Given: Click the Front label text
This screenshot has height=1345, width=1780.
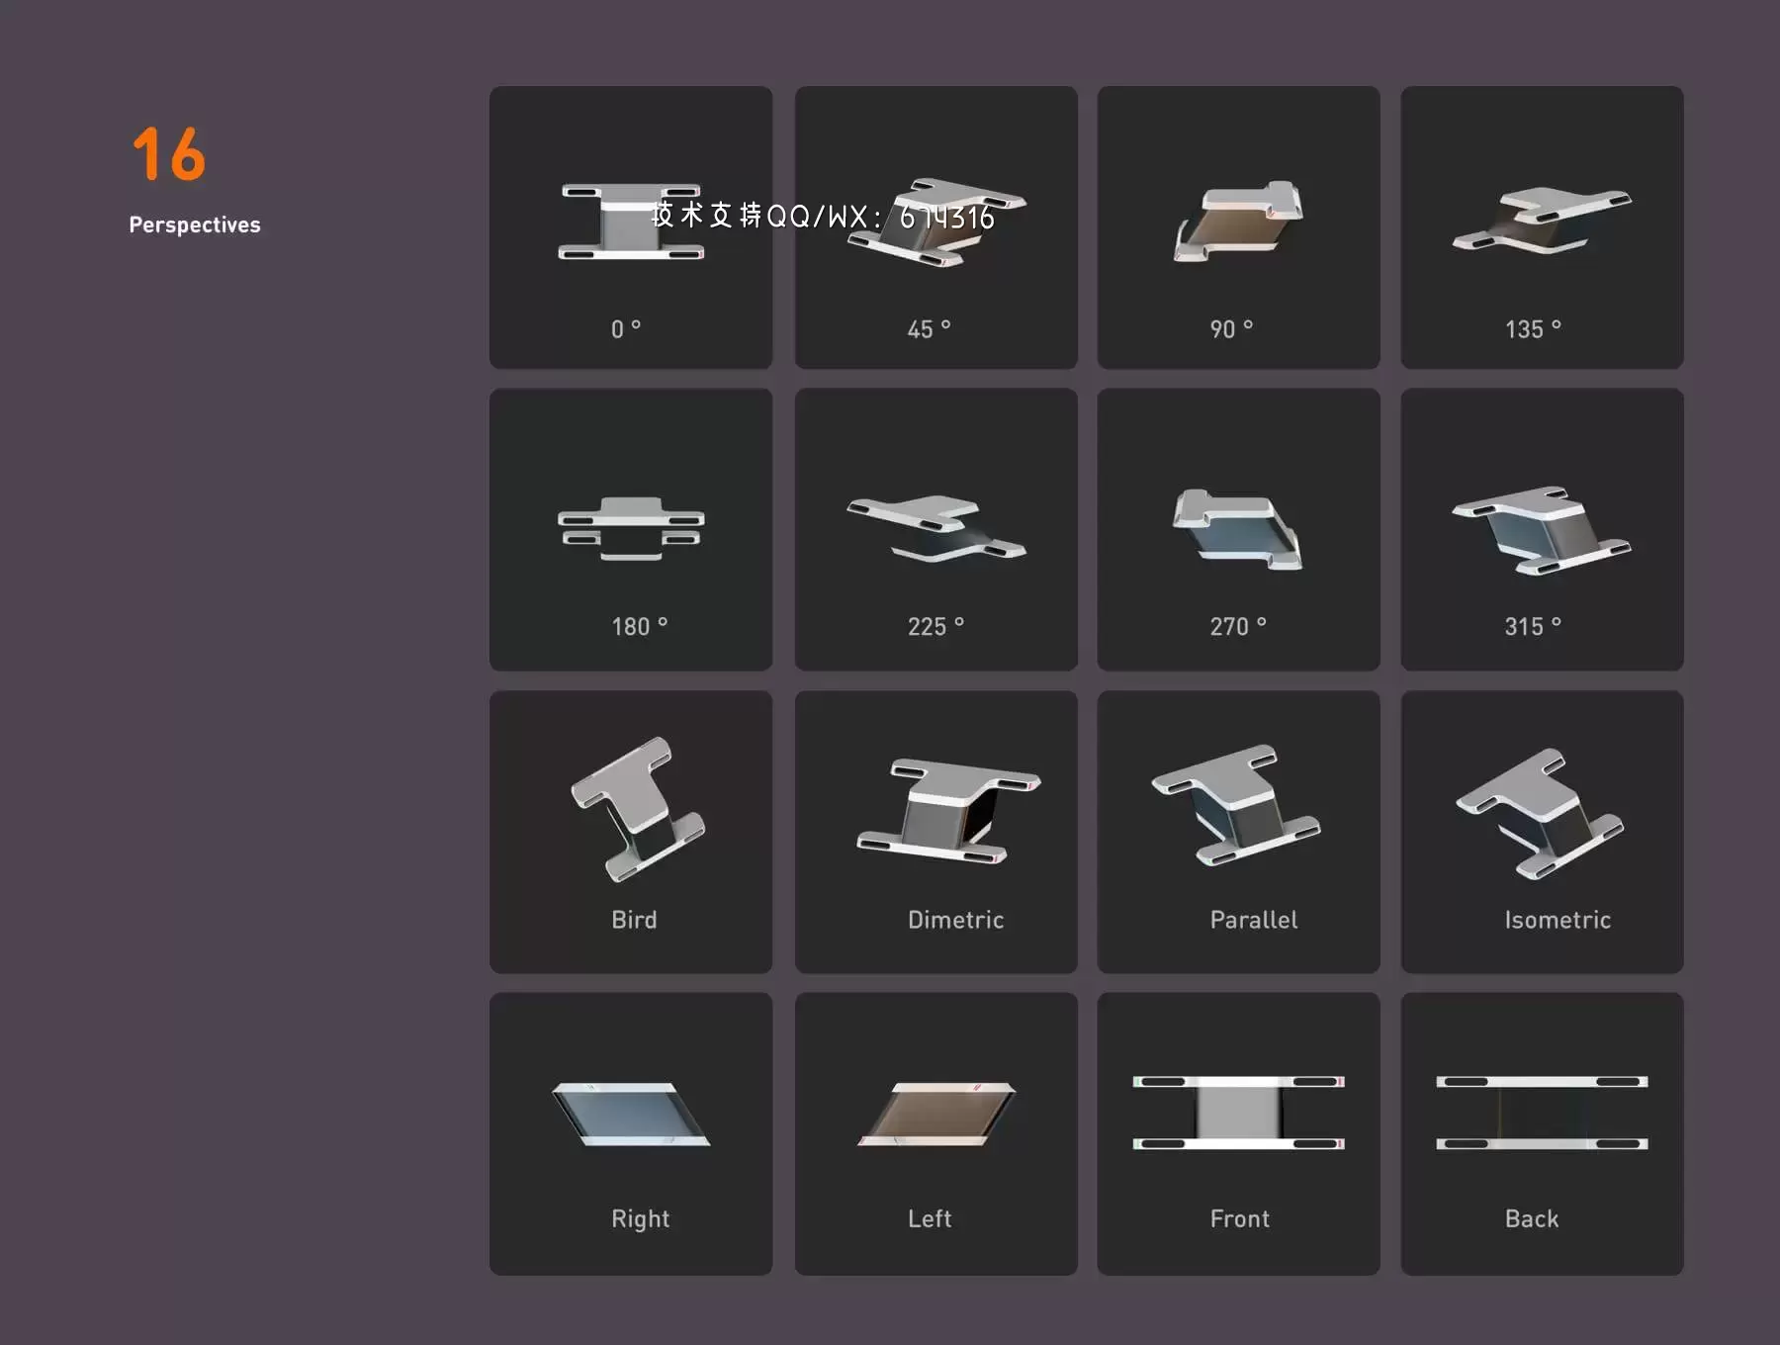Looking at the screenshot, I should pyautogui.click(x=1239, y=1218).
